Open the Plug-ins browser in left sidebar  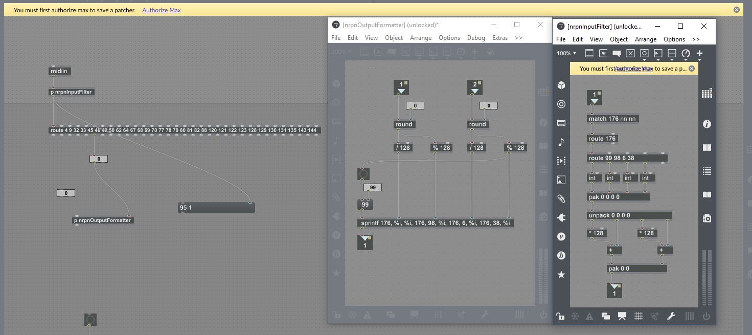[561, 218]
